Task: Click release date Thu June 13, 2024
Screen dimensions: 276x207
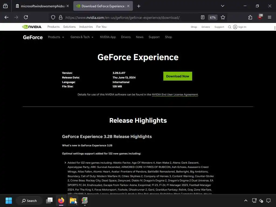Action: 124,77
